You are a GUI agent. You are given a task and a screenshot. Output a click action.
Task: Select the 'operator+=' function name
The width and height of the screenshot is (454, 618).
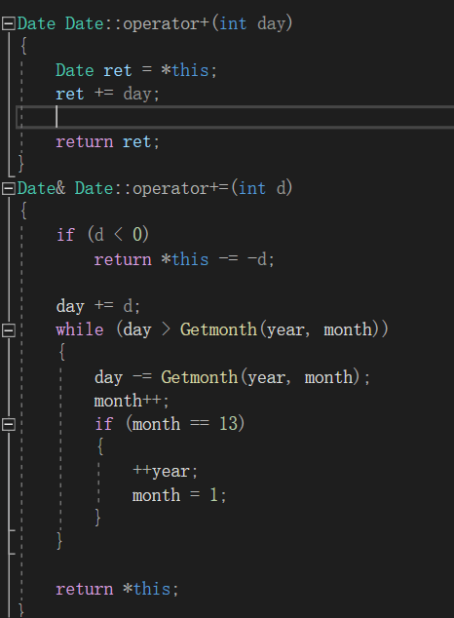pyautogui.click(x=180, y=188)
